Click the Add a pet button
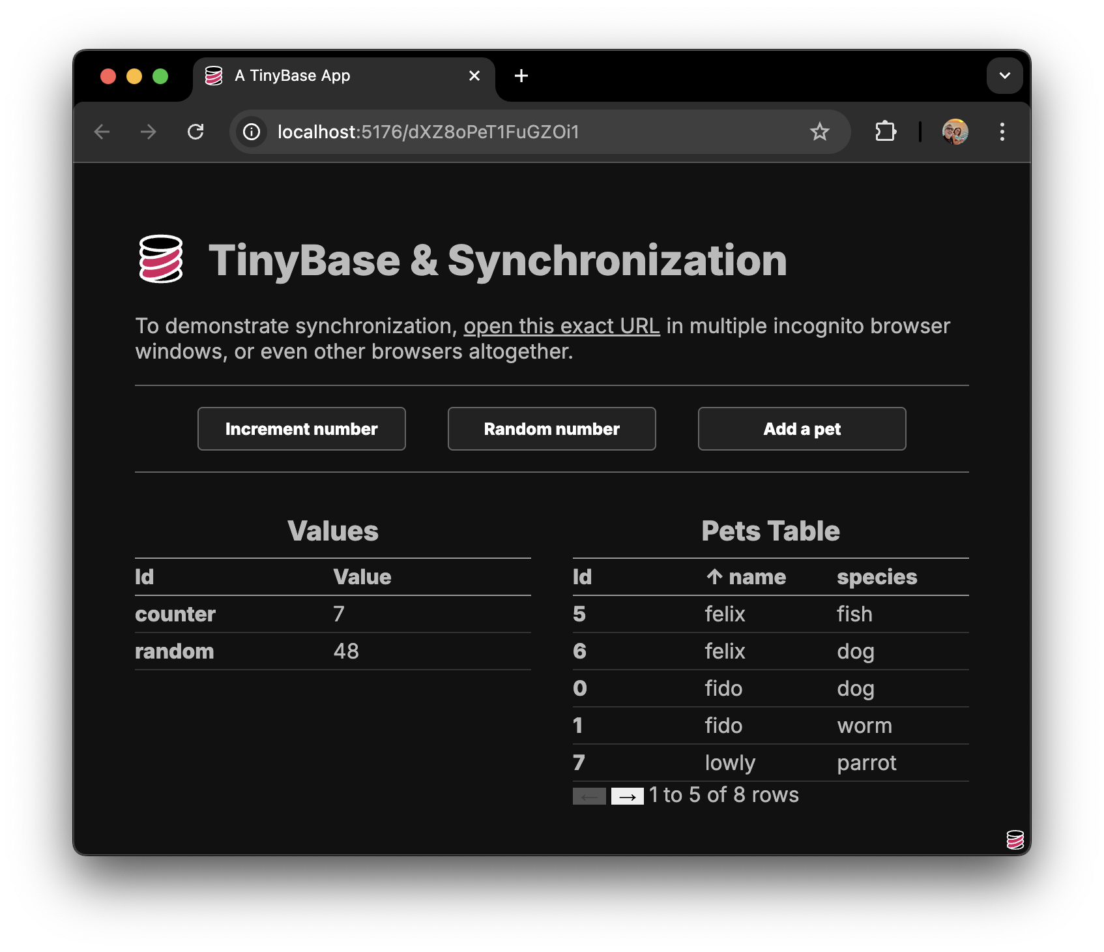This screenshot has width=1104, height=952. coord(802,429)
